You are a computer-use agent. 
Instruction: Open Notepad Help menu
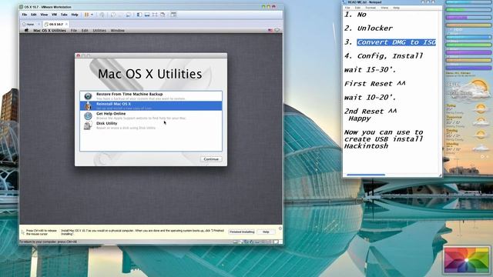(x=396, y=8)
